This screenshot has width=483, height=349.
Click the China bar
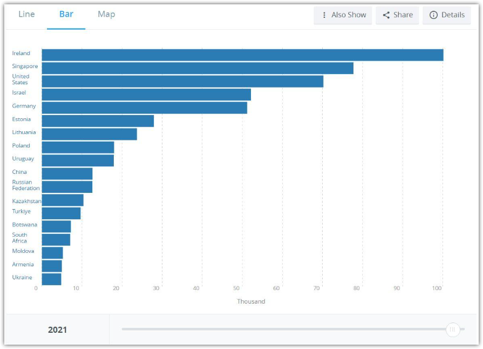[67, 173]
